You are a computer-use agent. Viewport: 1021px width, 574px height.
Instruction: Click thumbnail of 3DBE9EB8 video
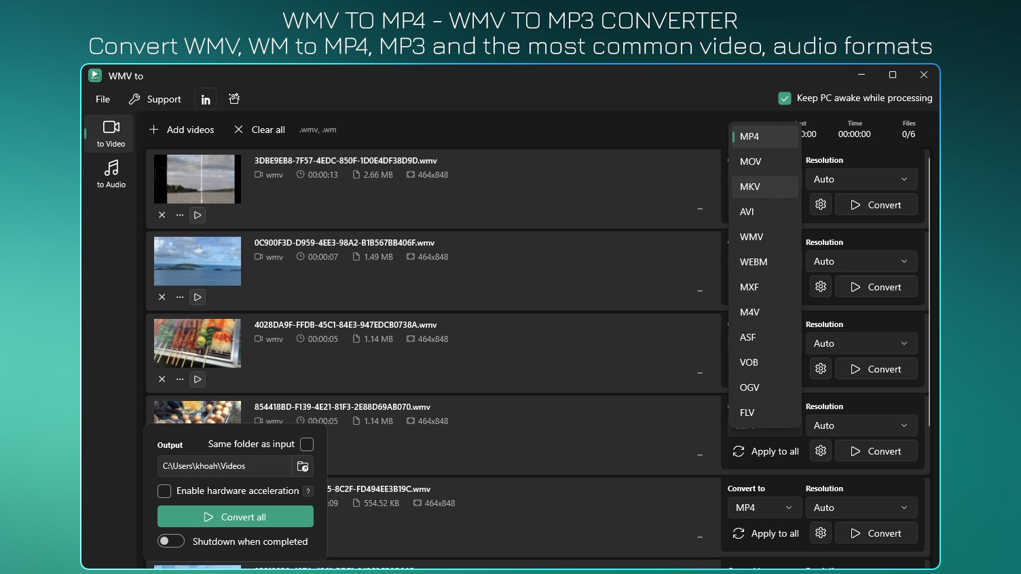(198, 179)
